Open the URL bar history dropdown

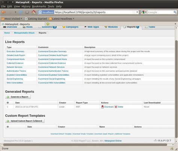pyautogui.click(x=137, y=12)
